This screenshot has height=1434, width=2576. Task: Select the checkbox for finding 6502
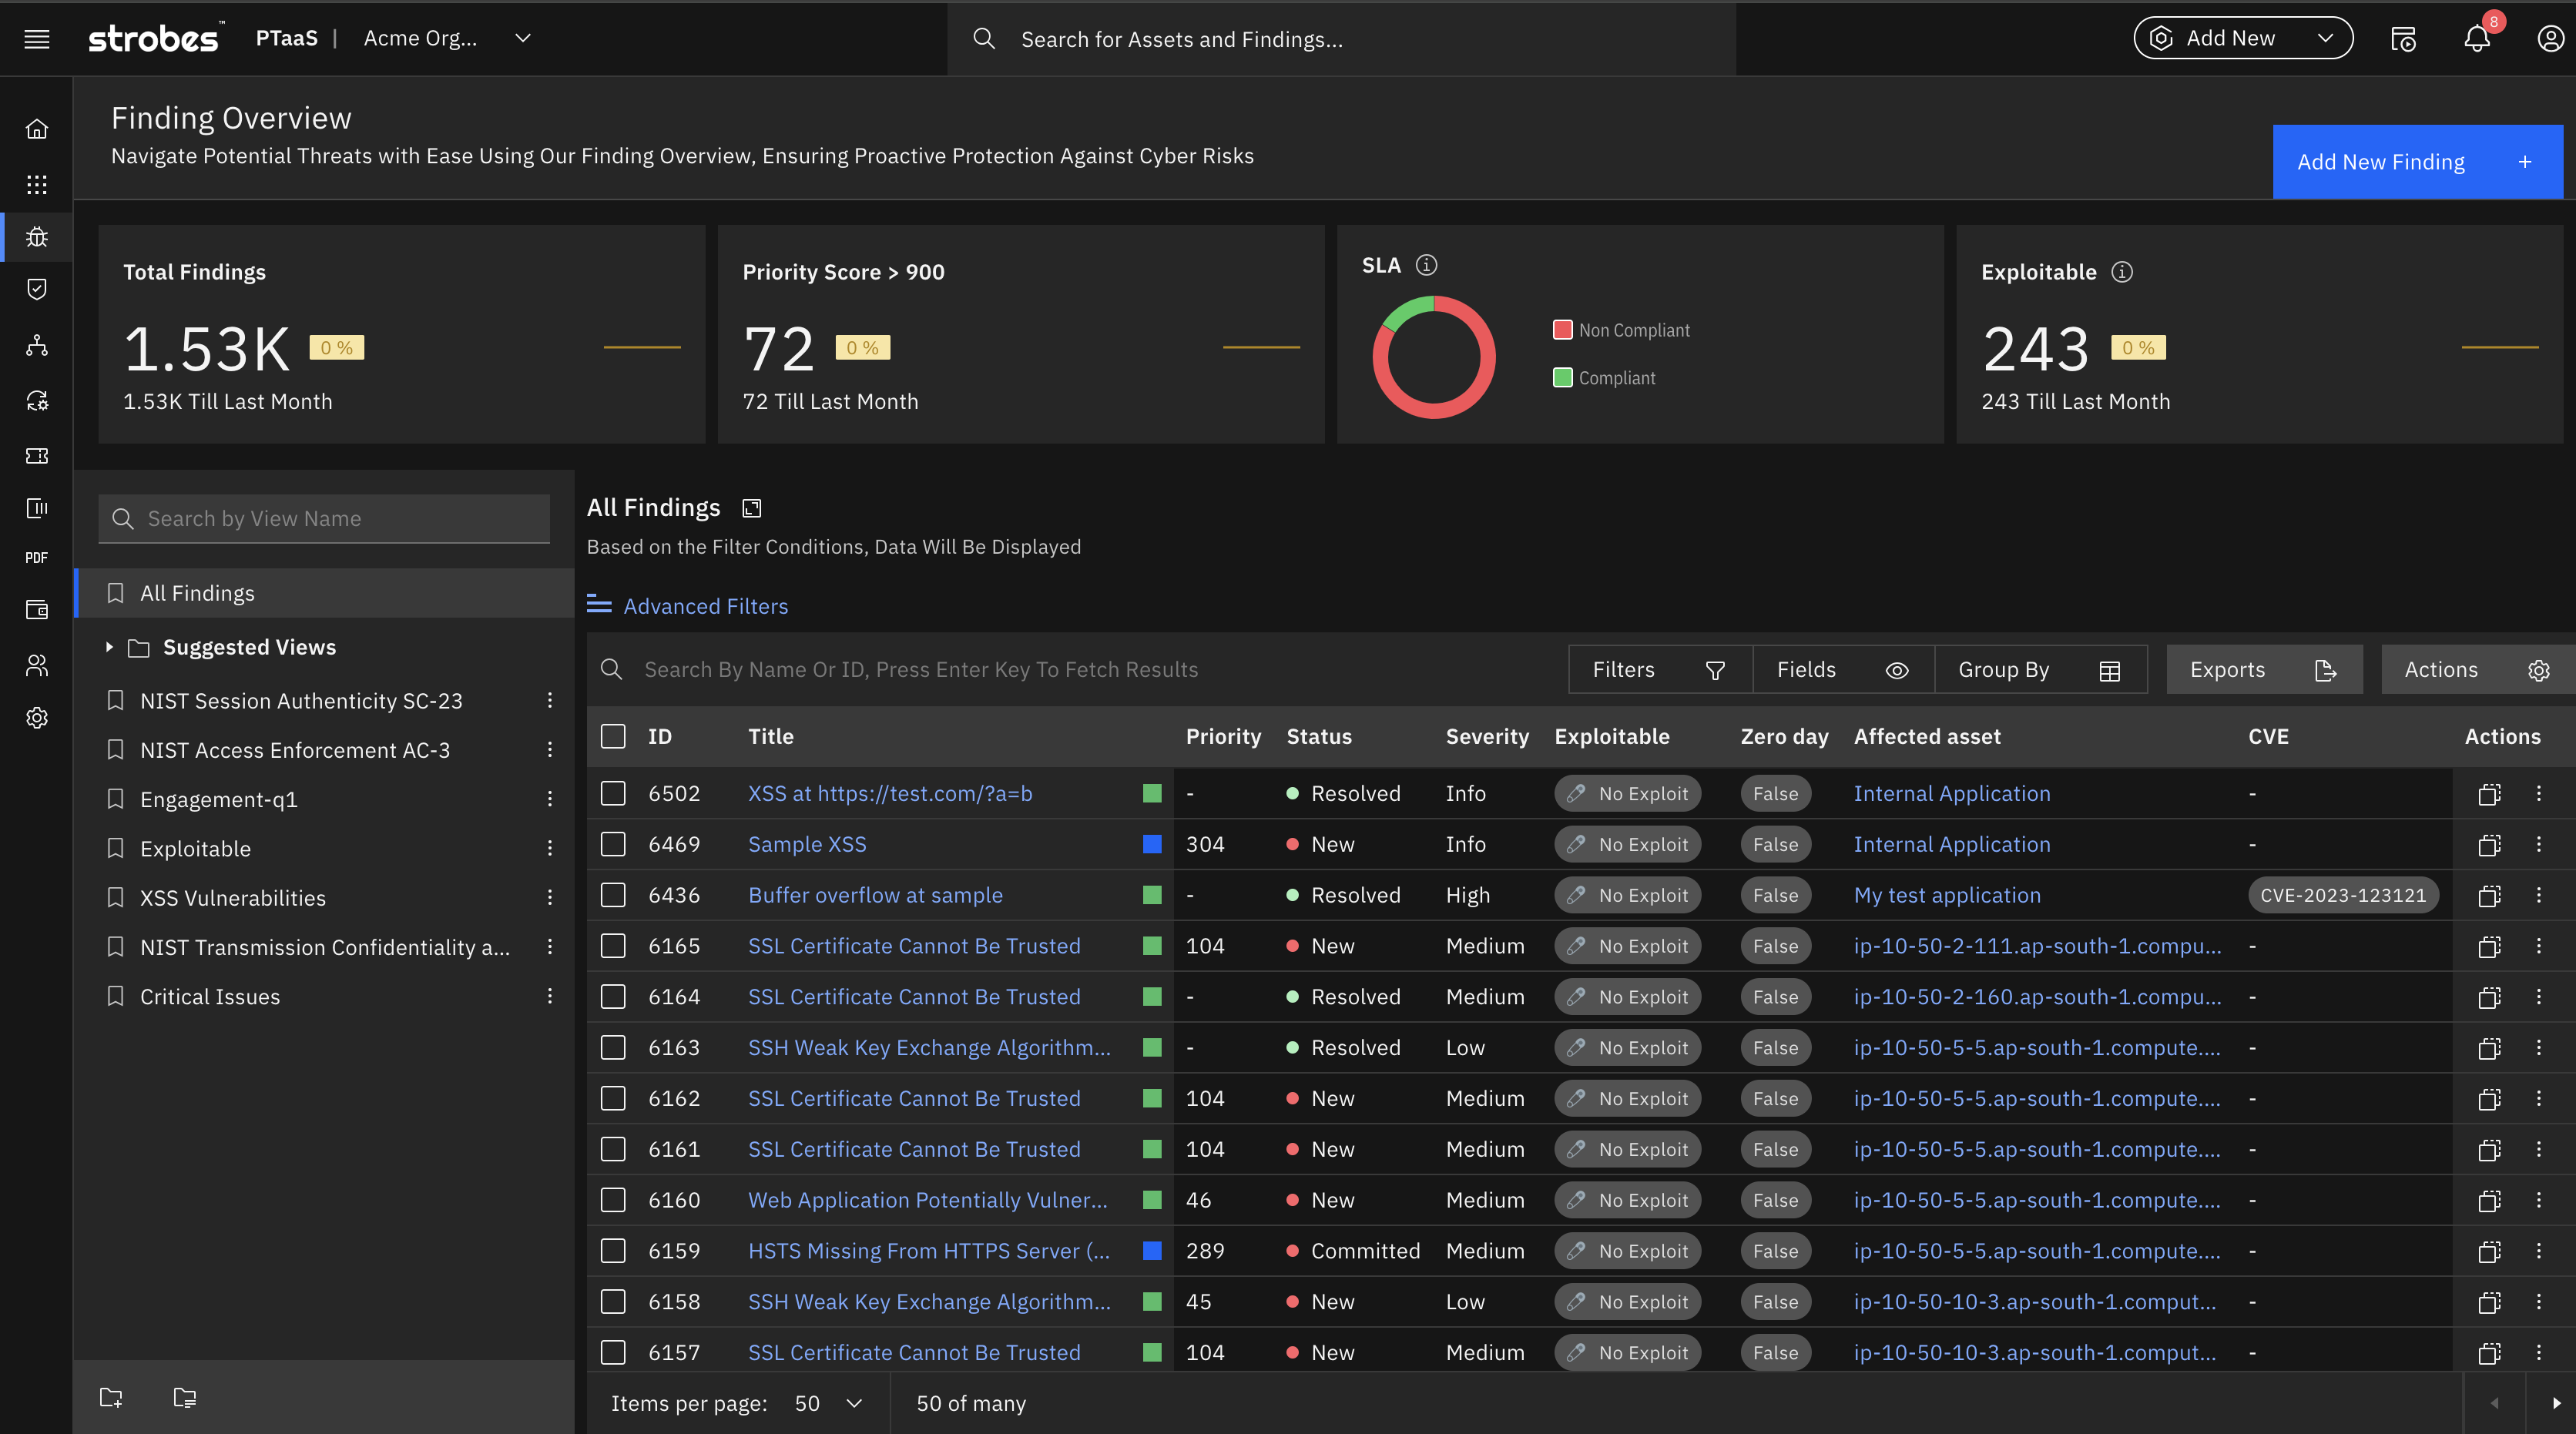tap(613, 793)
